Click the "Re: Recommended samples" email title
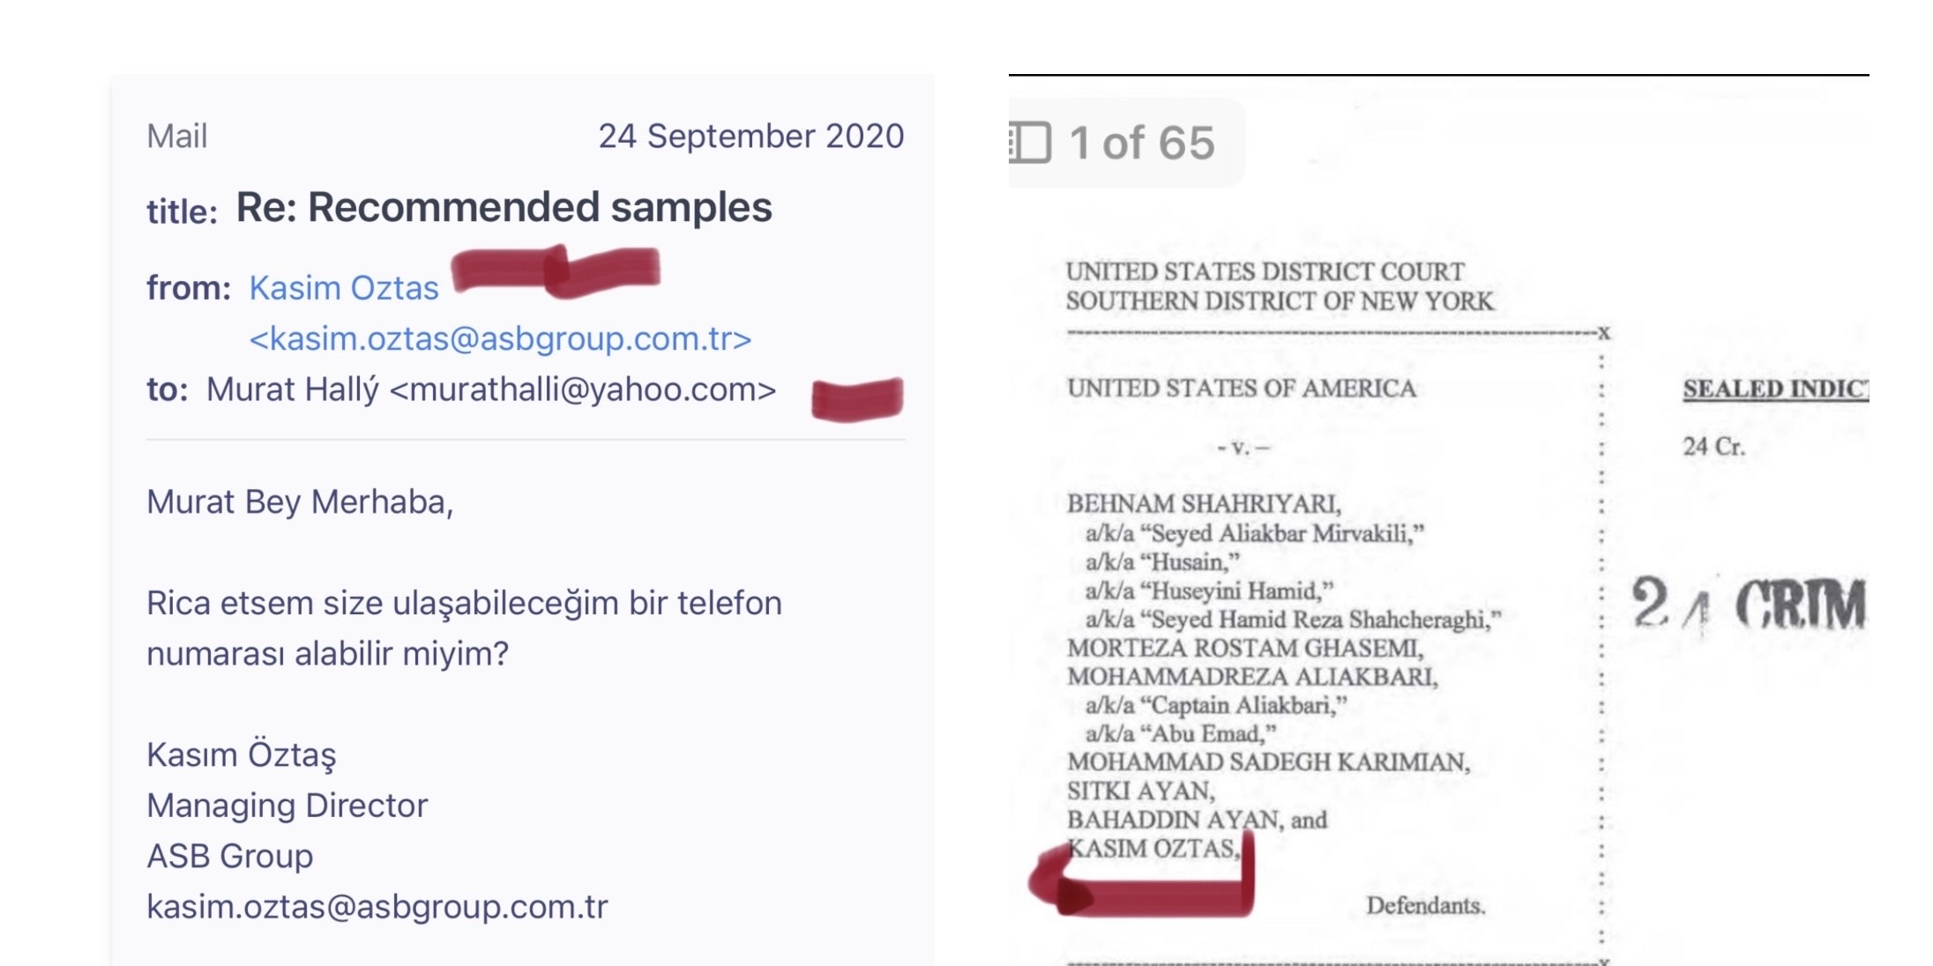 click(x=504, y=208)
